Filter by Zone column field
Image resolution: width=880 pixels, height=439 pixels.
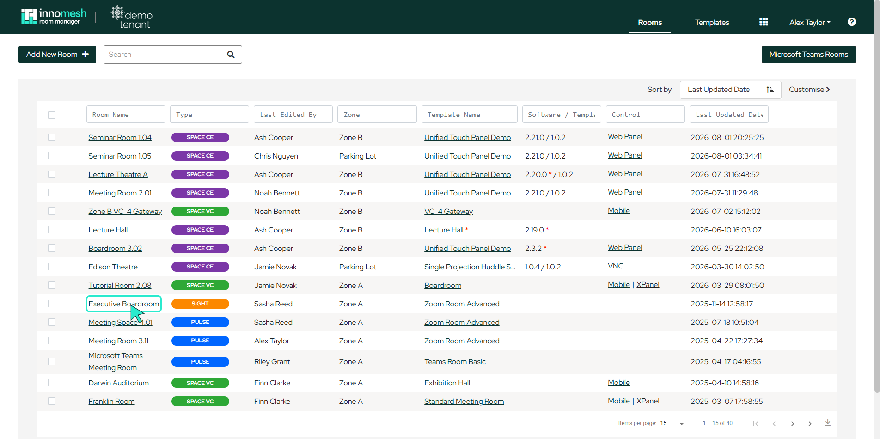pyautogui.click(x=377, y=115)
